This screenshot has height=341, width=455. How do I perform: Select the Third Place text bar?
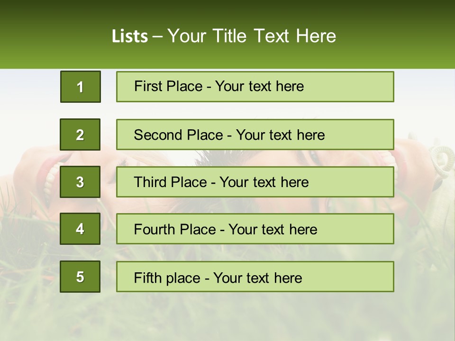coord(255,182)
